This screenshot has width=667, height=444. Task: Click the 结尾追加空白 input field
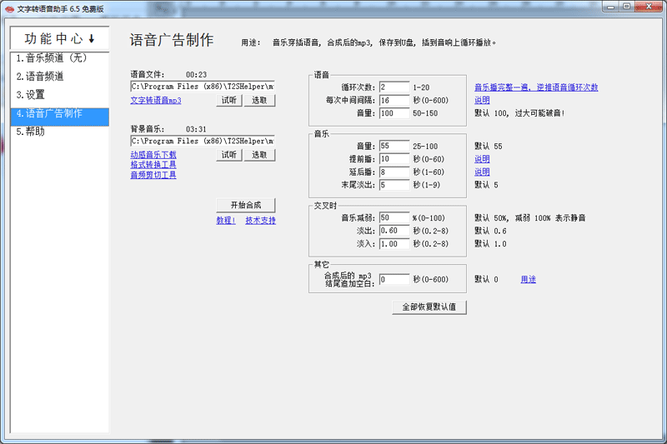(x=394, y=279)
